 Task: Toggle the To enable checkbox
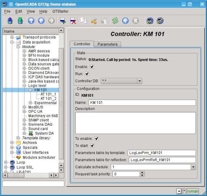(x=96, y=139)
